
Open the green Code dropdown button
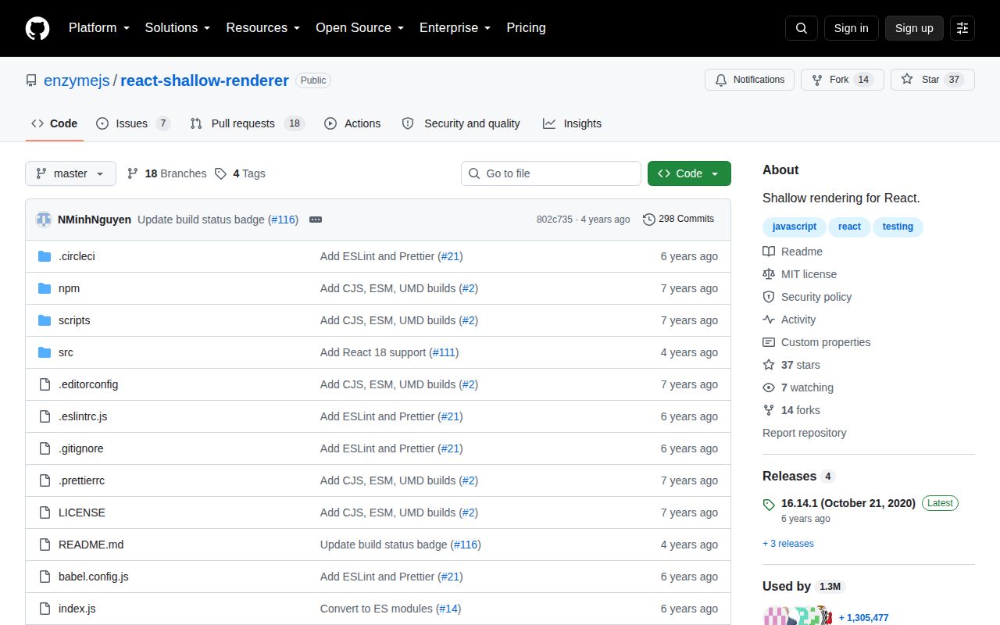pyautogui.click(x=689, y=173)
